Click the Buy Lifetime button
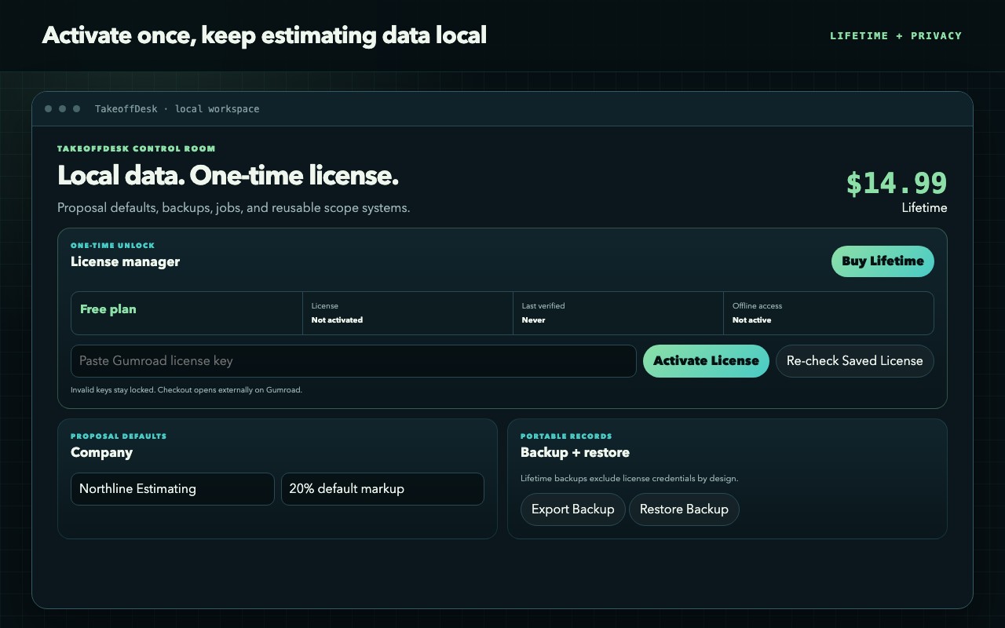1005x628 pixels. point(883,261)
